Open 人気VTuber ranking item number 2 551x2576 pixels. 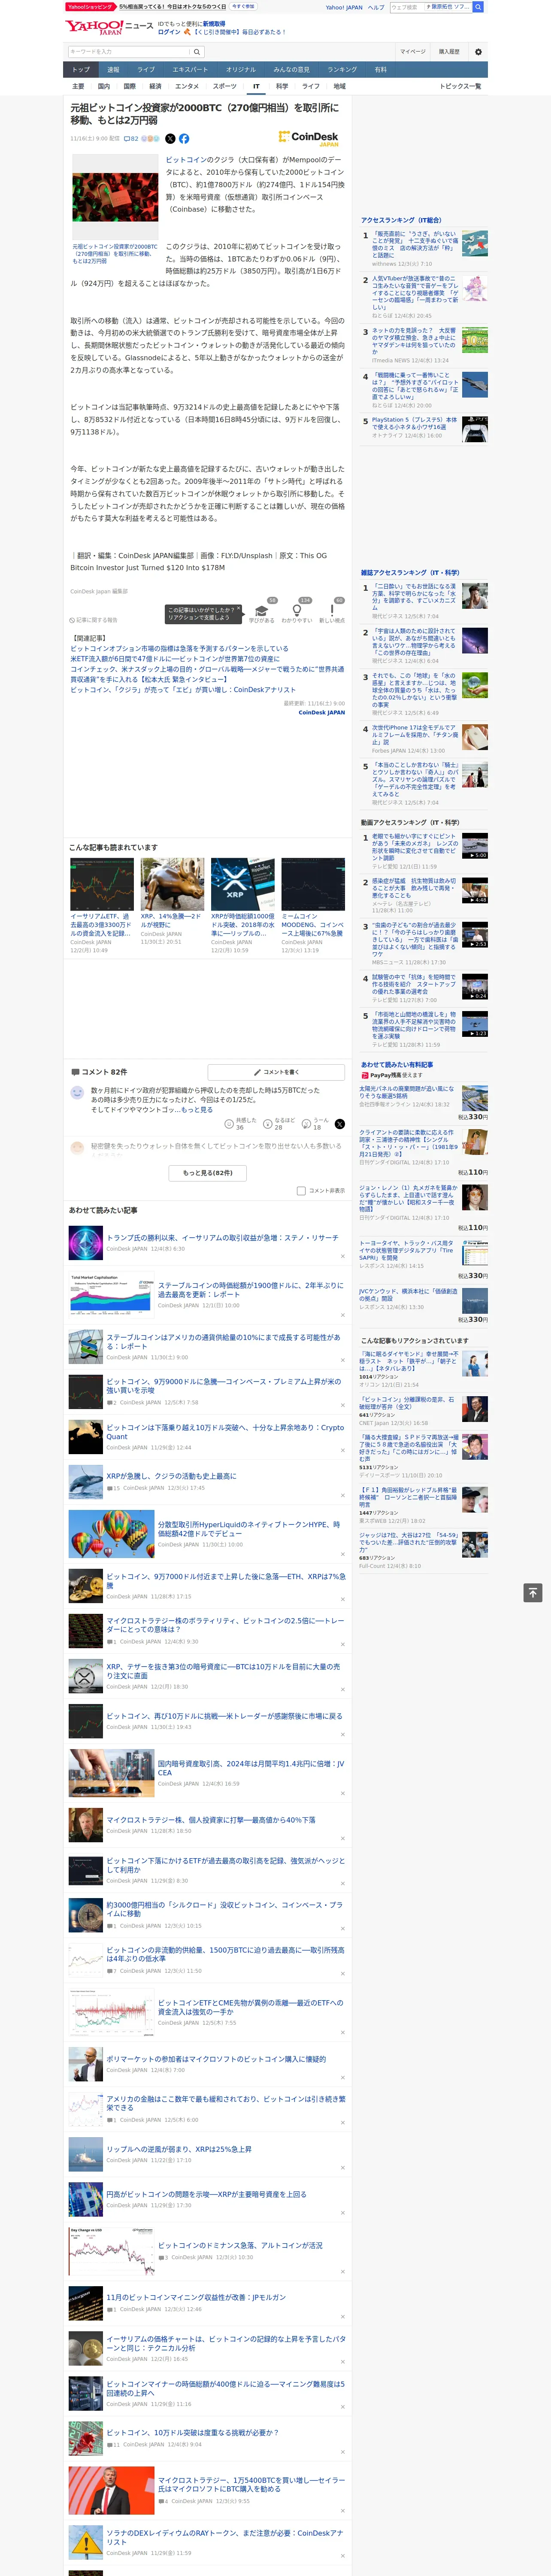coord(414,293)
